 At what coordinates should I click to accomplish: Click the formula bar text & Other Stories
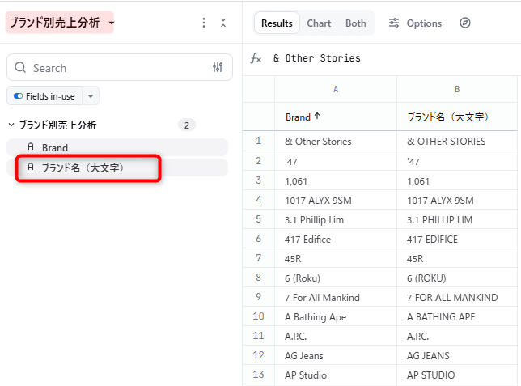coord(316,58)
